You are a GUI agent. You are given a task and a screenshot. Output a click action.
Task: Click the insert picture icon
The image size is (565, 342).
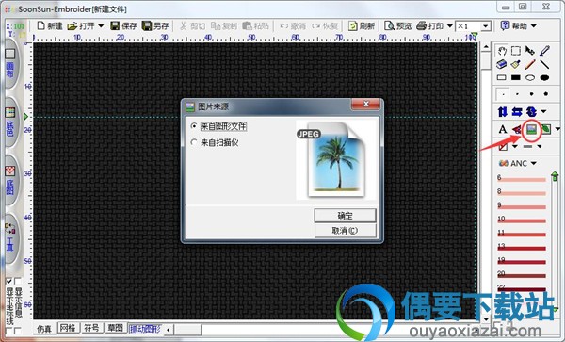click(x=531, y=129)
